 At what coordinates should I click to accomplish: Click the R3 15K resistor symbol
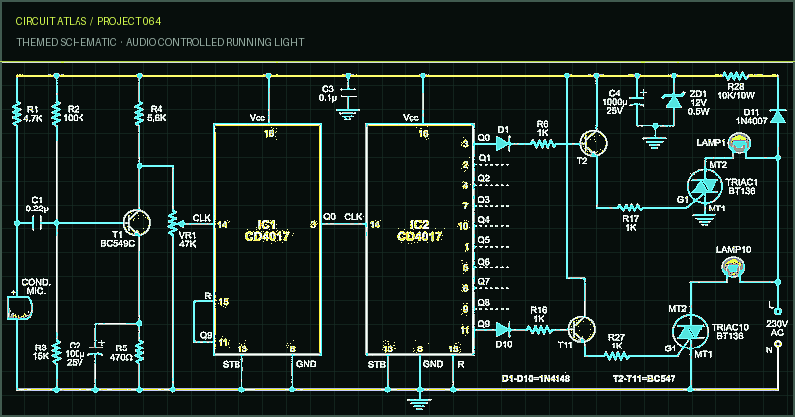[56, 352]
